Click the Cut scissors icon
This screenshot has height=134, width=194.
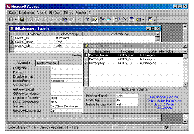(52, 19)
